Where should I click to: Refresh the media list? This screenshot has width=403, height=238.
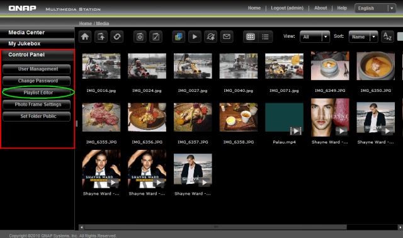coord(117,37)
